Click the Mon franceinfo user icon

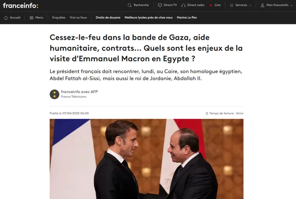coord(263,5)
